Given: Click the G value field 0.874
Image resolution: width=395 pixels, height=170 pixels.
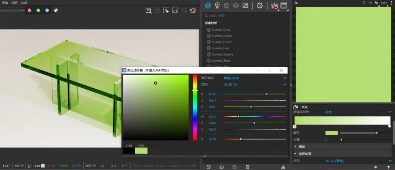Looking at the screenshot, I should coord(212,100).
